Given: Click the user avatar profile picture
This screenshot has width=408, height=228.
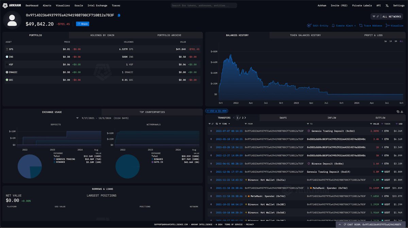Looking at the screenshot, I should [12, 20].
